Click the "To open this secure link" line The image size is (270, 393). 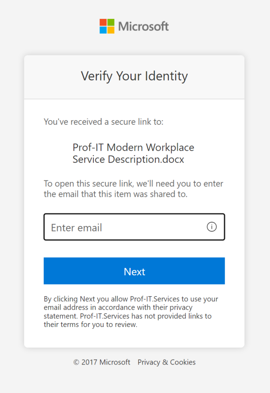click(133, 183)
